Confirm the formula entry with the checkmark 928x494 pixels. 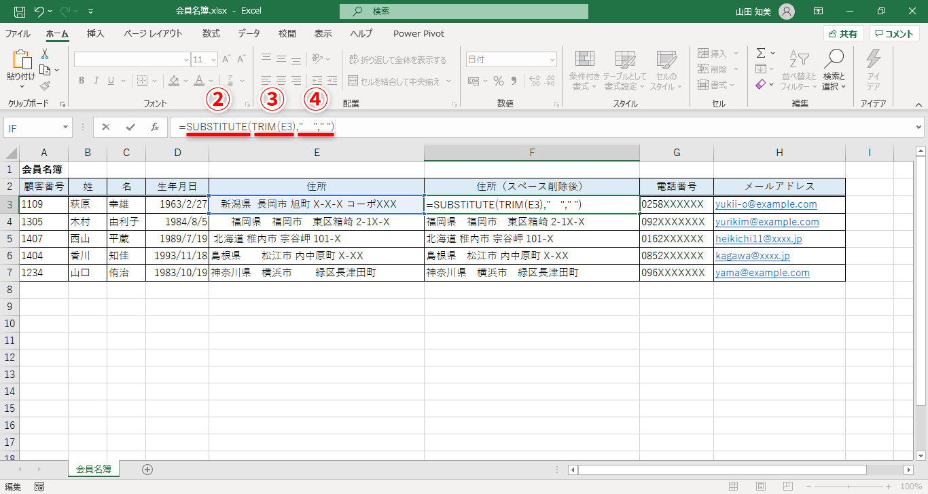[x=130, y=127]
